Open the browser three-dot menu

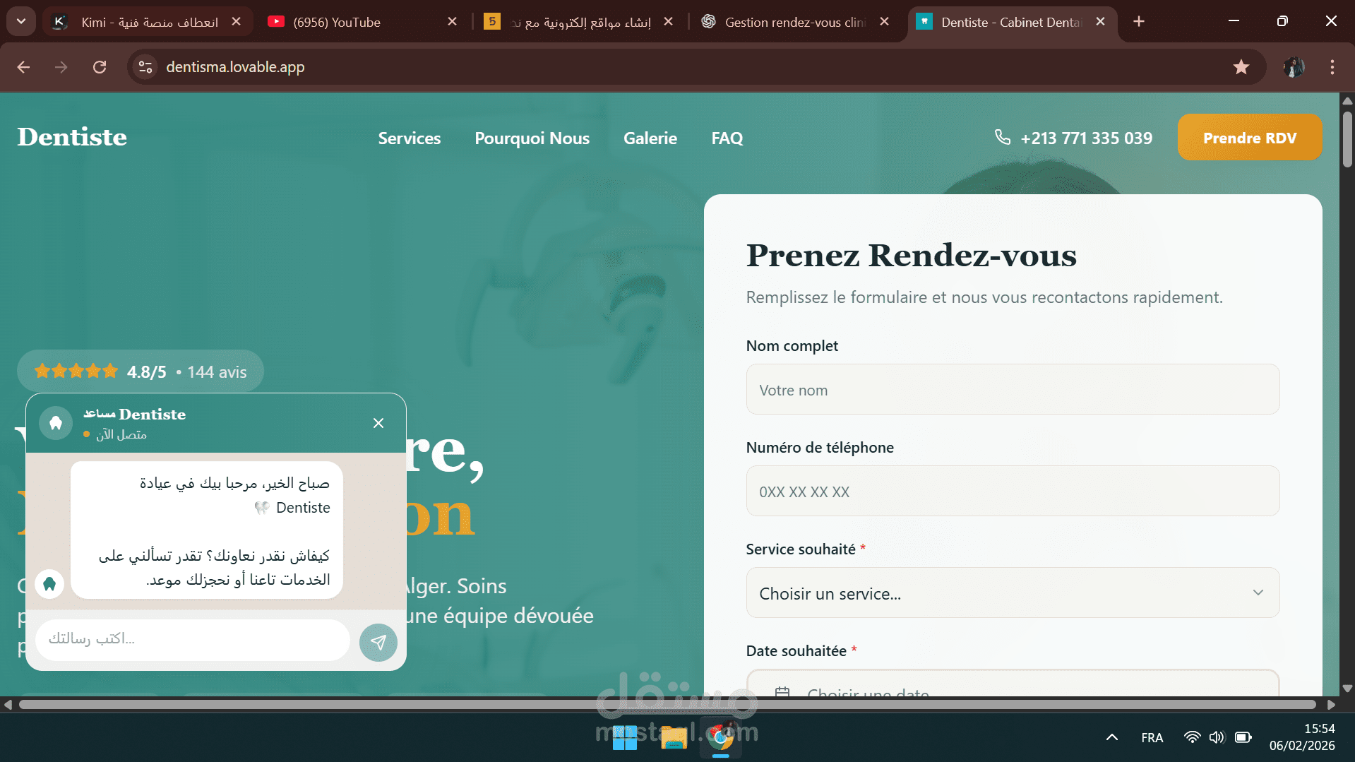click(x=1332, y=67)
